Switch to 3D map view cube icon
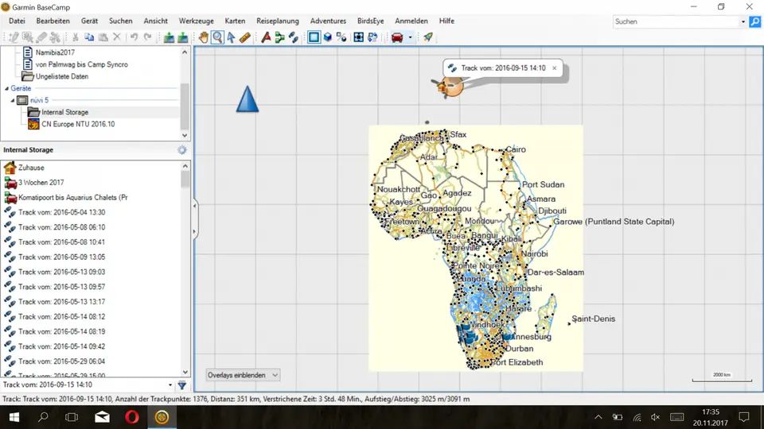764x429 pixels. [327, 37]
